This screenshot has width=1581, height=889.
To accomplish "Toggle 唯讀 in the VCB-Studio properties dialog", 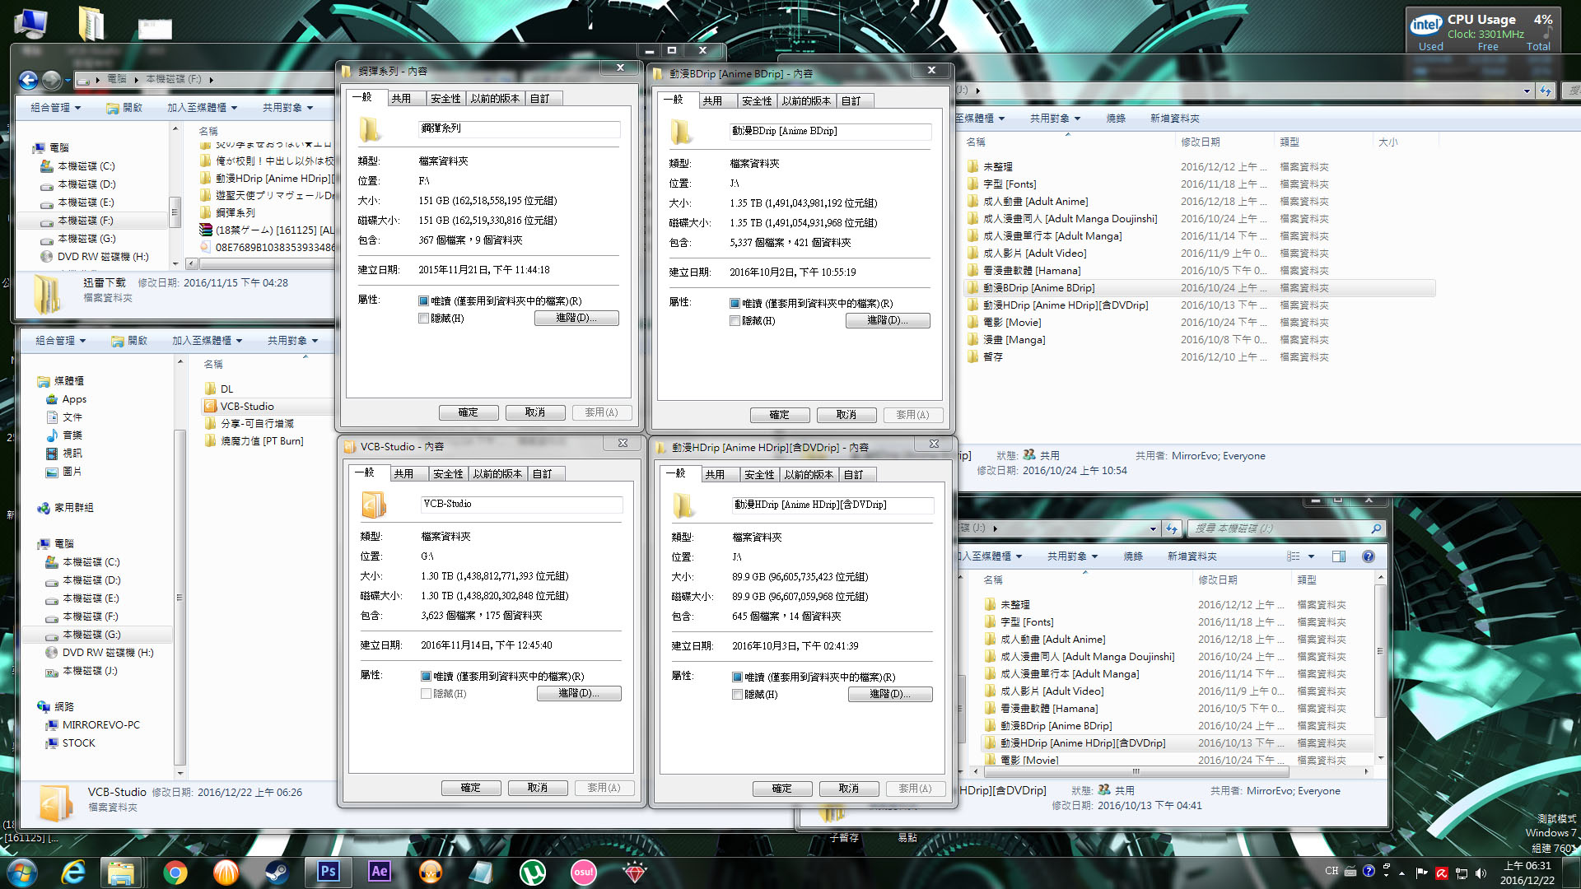I will click(426, 677).
